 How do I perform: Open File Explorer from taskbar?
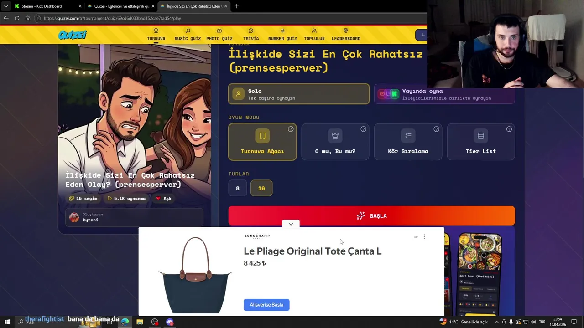[140, 322]
